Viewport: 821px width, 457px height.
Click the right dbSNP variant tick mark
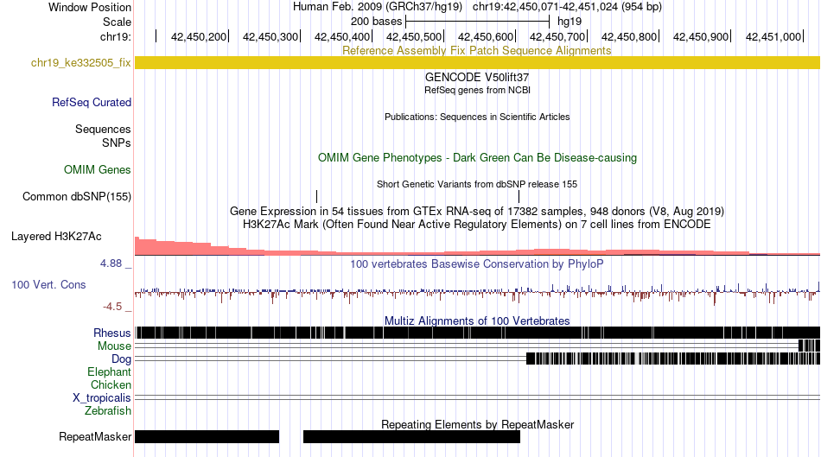(519, 196)
